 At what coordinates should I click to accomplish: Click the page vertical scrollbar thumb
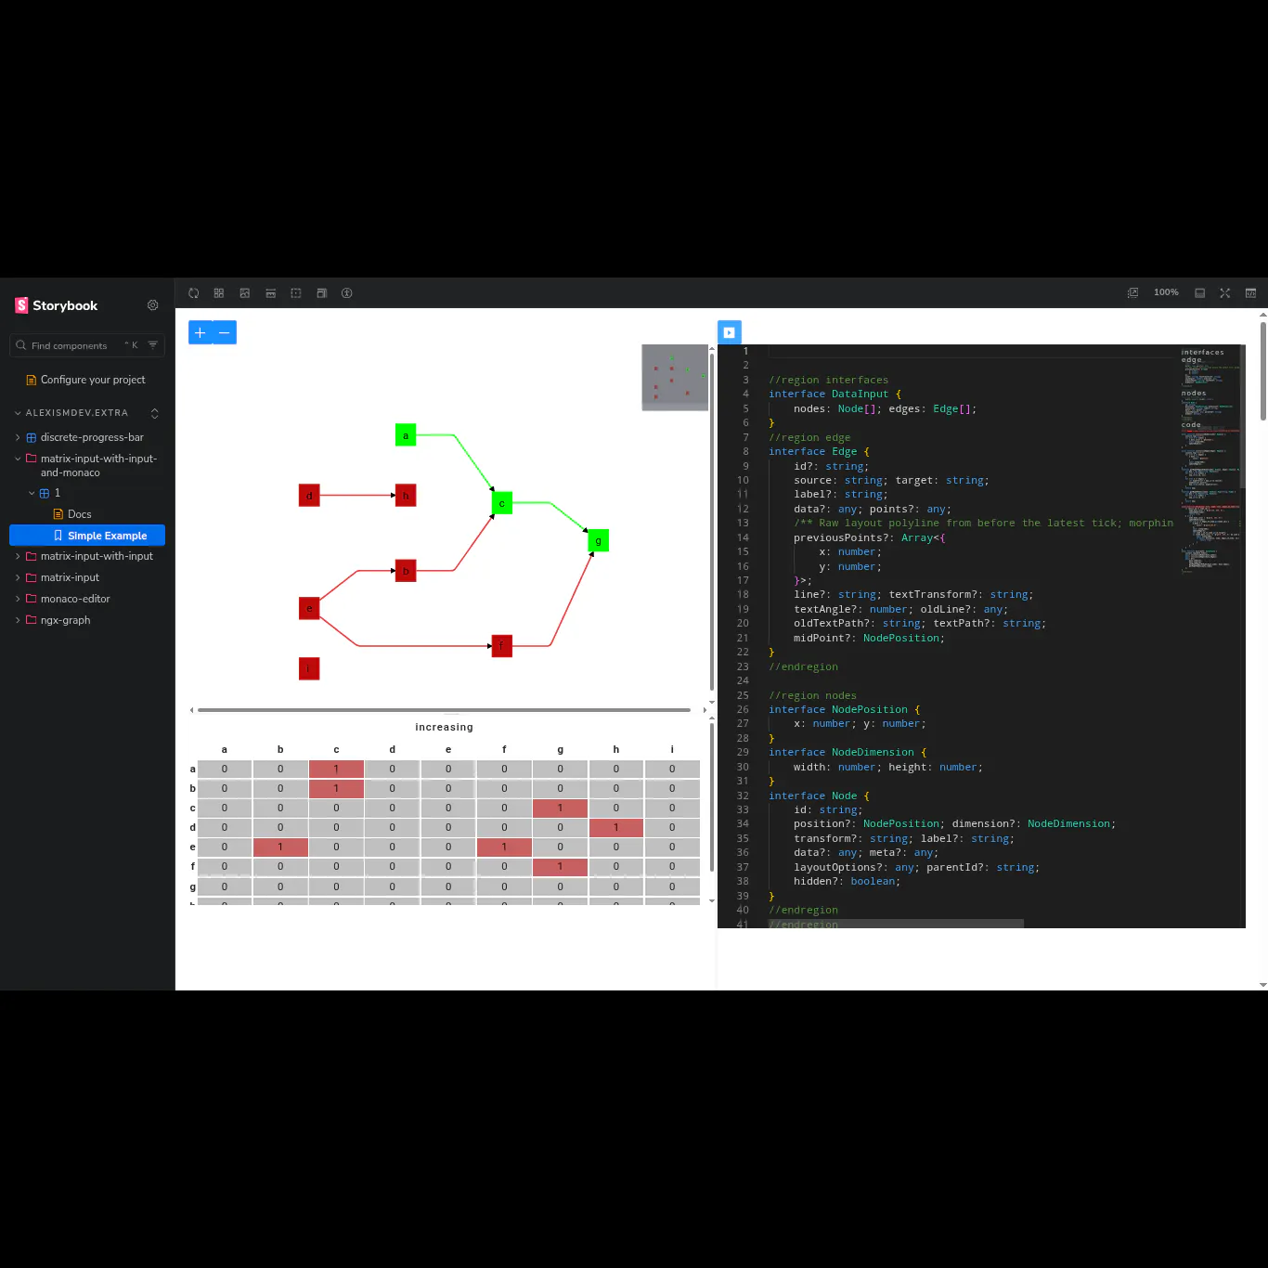coord(1263,370)
